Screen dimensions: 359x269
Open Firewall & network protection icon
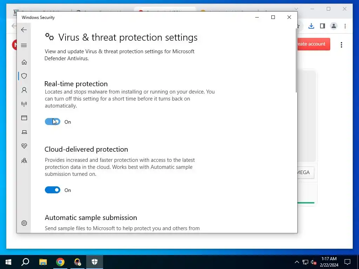tap(24, 104)
